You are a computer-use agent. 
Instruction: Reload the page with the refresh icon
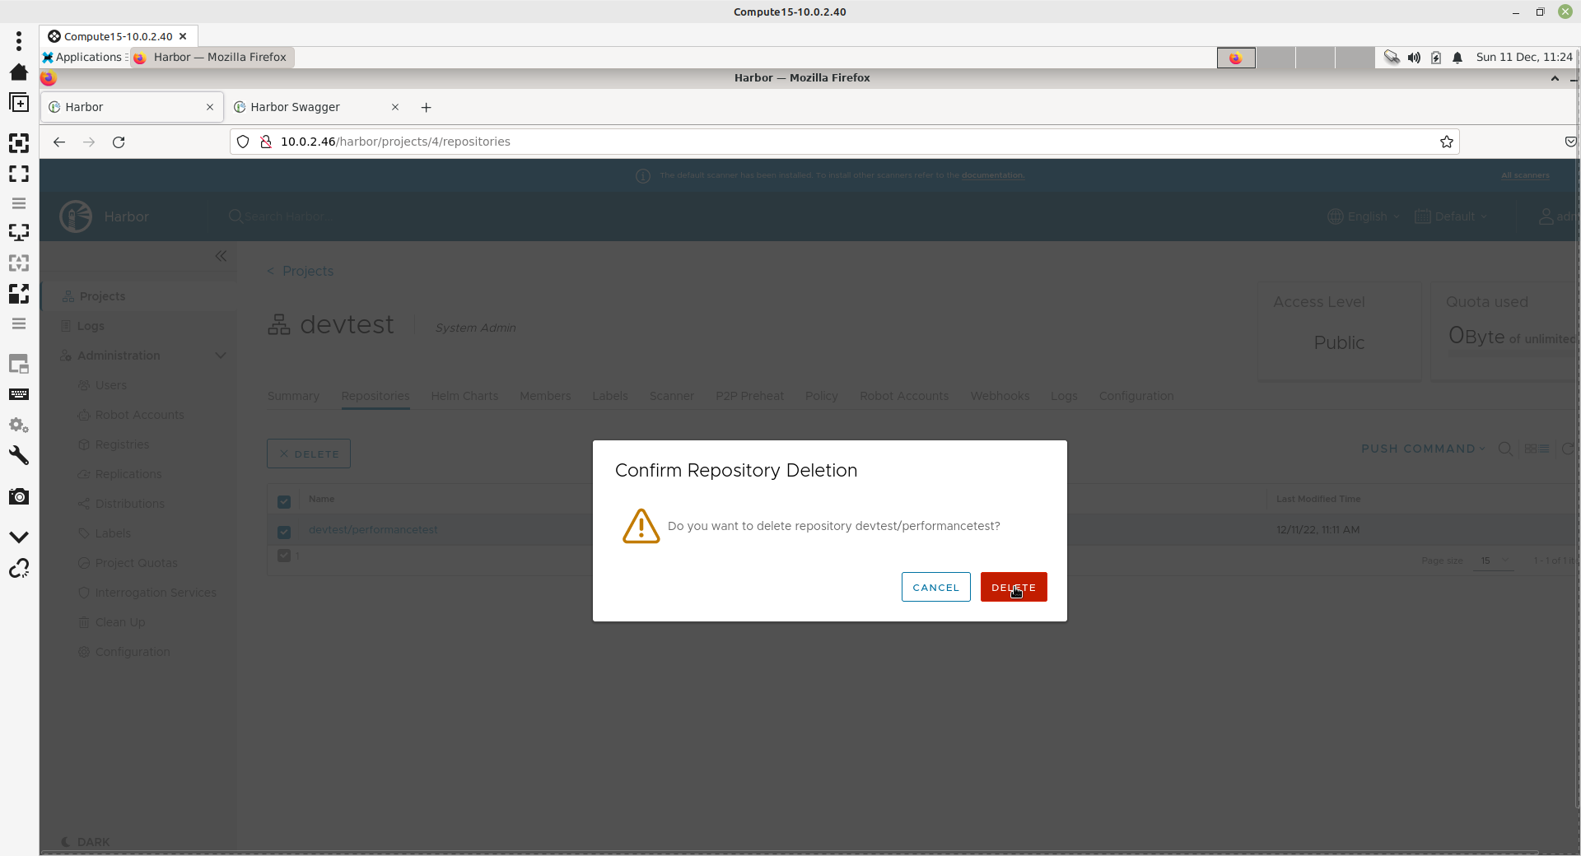point(119,142)
